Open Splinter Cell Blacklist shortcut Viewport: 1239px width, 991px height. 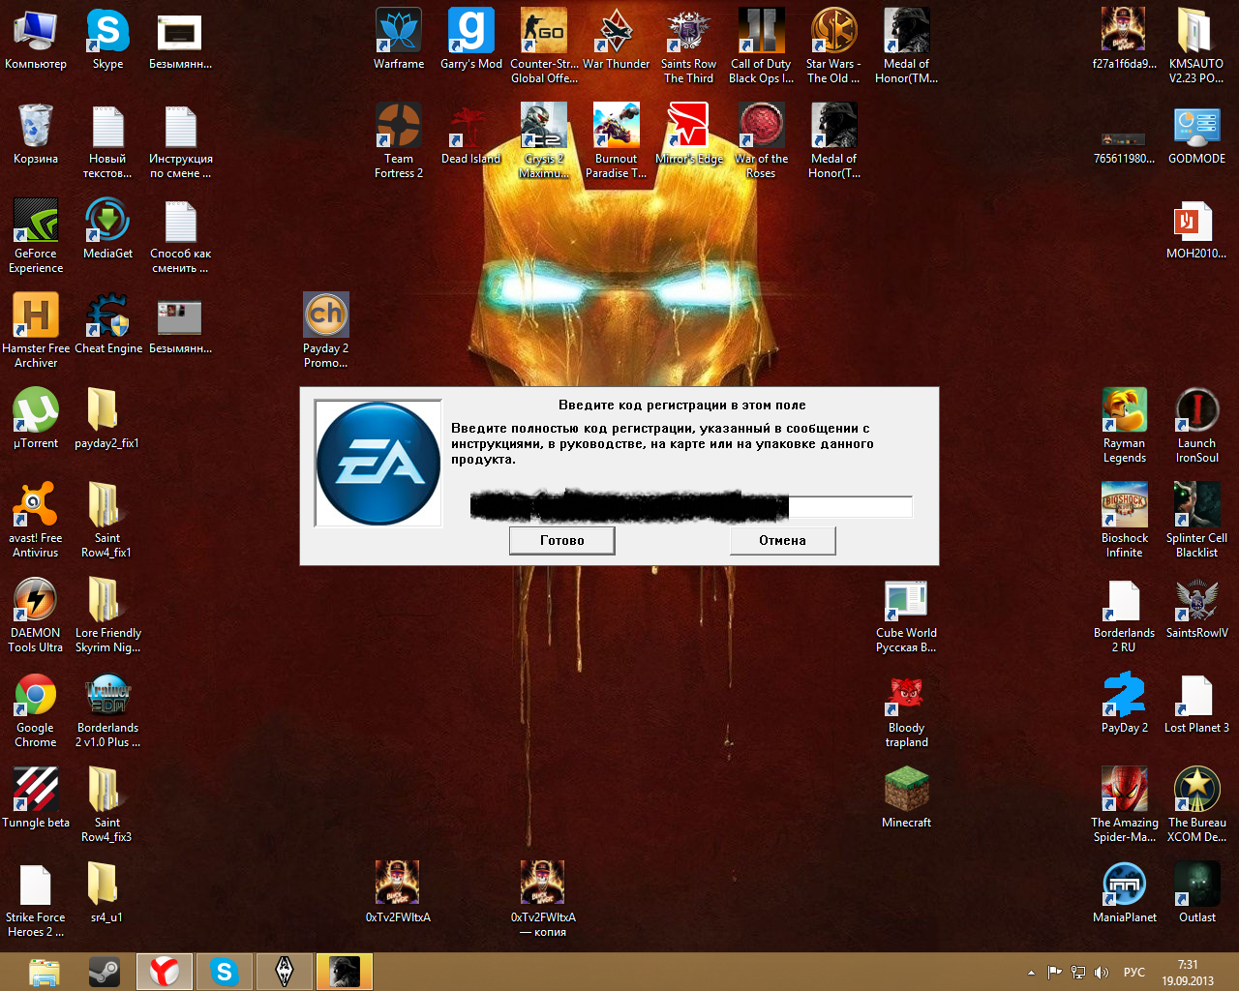[x=1196, y=521]
